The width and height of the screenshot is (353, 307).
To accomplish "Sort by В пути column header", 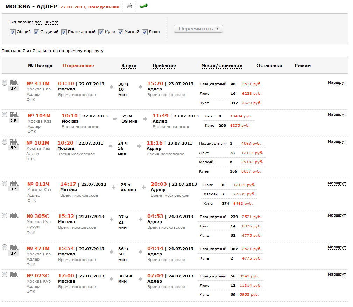I will [129, 66].
